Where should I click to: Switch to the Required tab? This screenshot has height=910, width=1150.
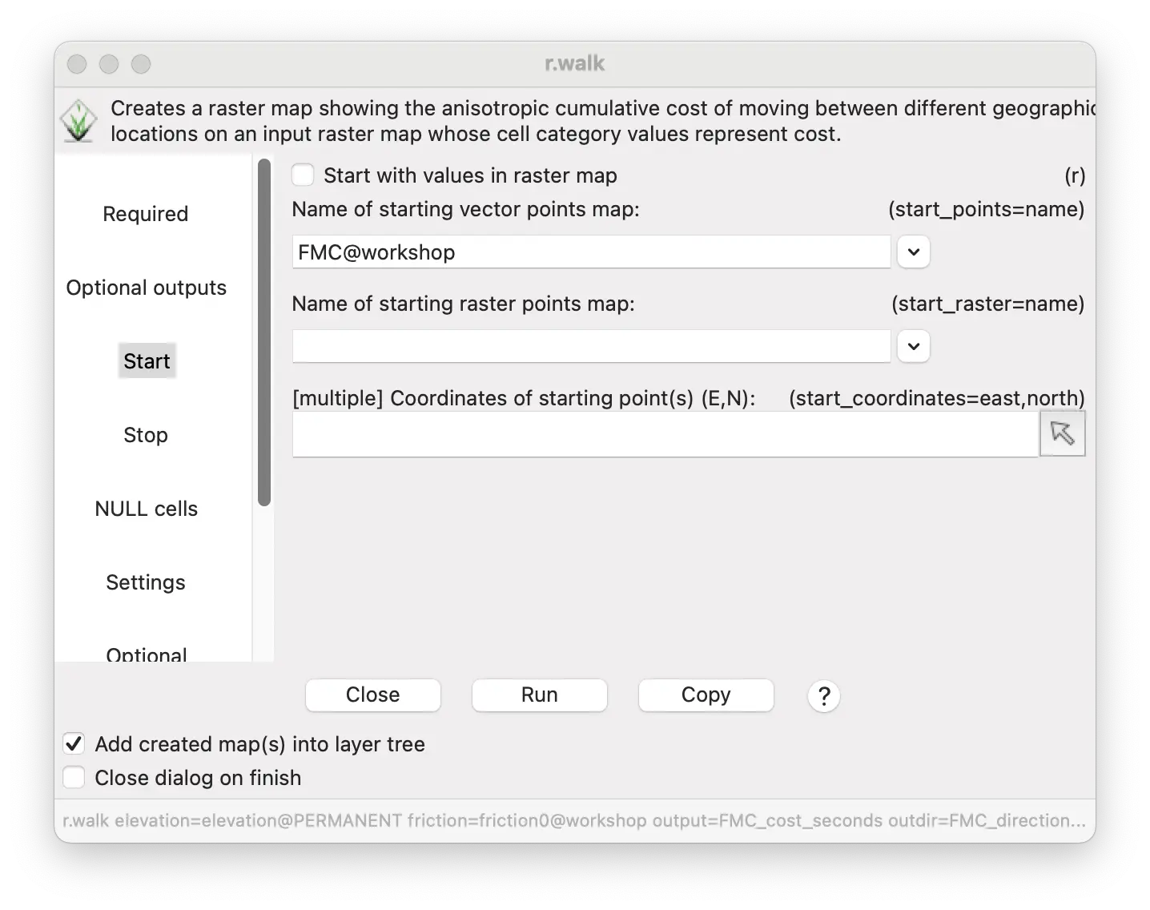[146, 214]
